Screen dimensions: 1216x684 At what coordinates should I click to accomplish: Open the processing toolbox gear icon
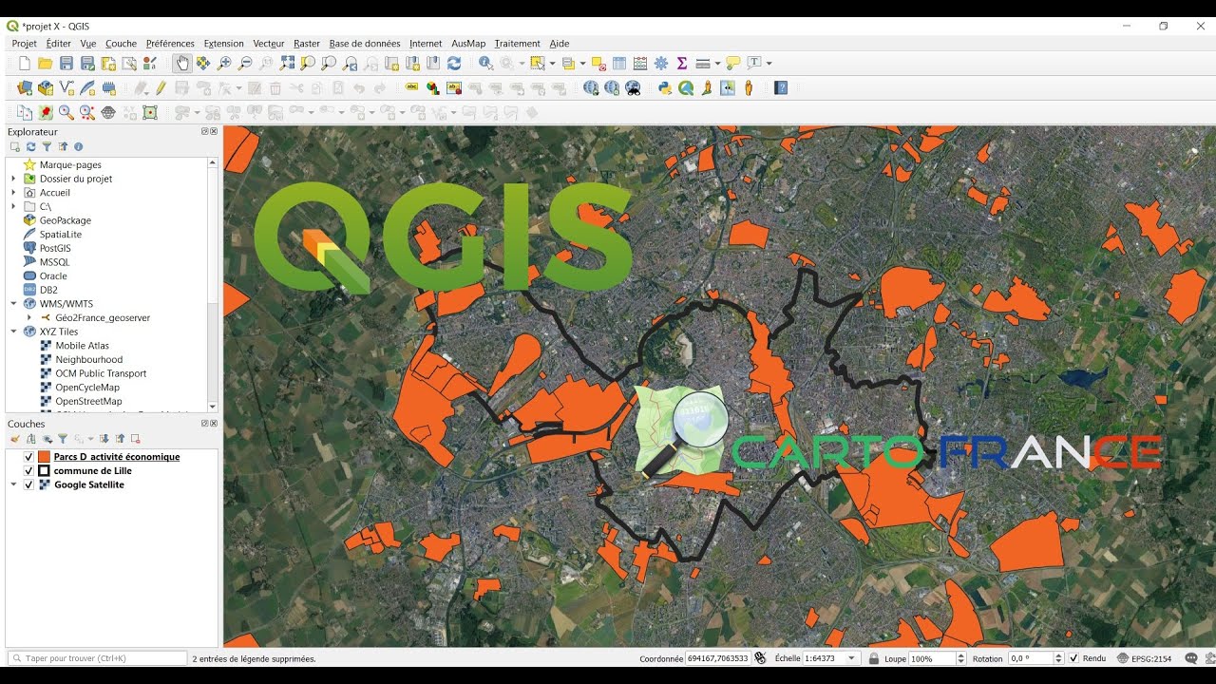pyautogui.click(x=661, y=64)
